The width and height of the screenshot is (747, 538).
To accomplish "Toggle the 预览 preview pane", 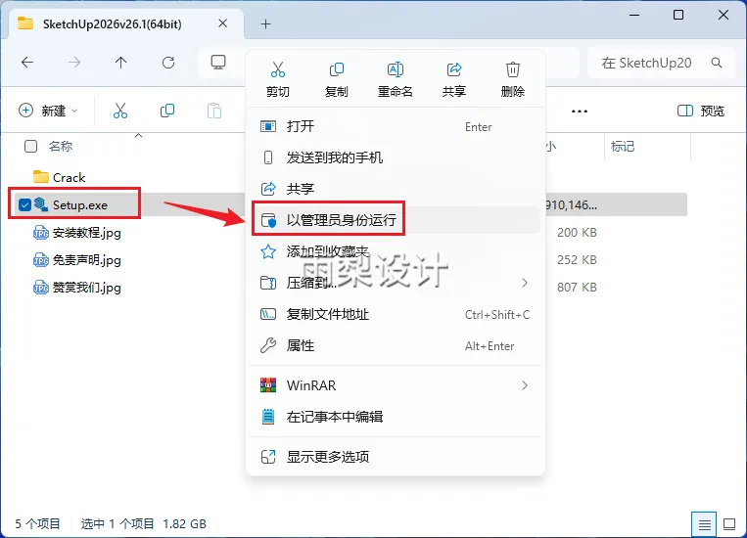I will pos(701,111).
